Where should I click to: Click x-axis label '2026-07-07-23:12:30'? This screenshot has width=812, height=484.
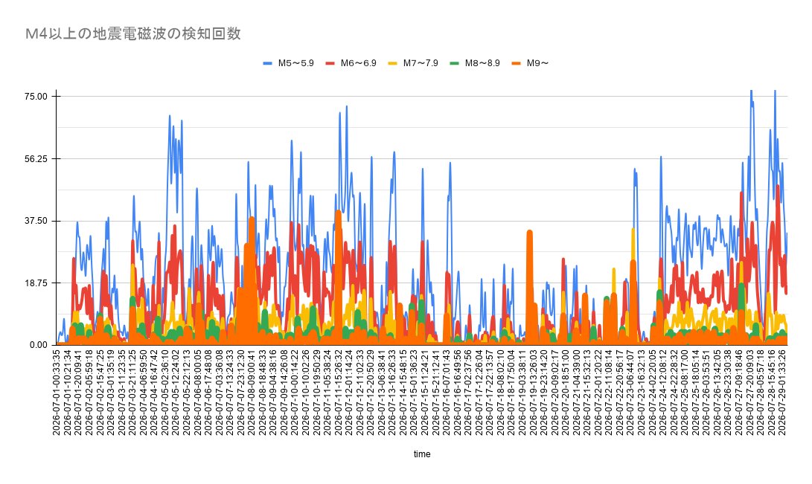(x=241, y=393)
